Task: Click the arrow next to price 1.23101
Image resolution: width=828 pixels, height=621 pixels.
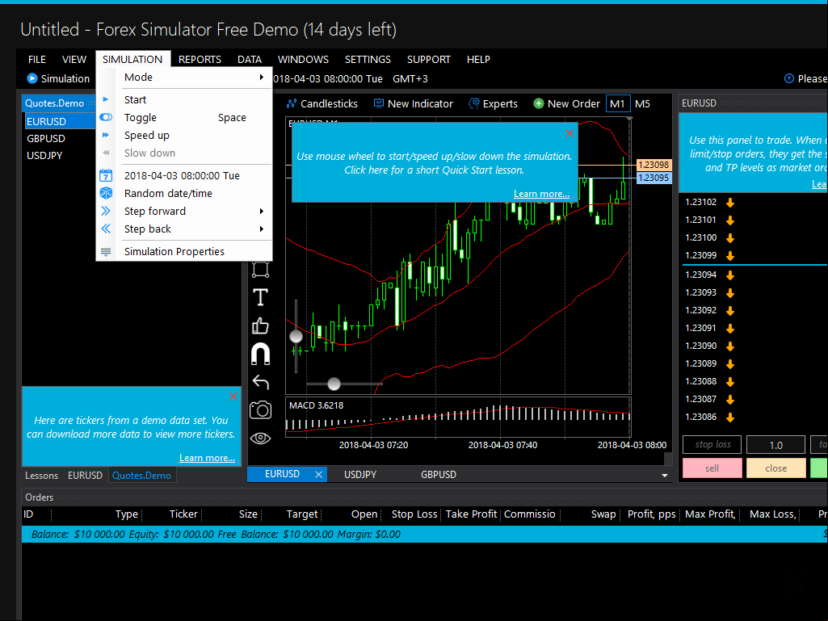Action: 730,220
